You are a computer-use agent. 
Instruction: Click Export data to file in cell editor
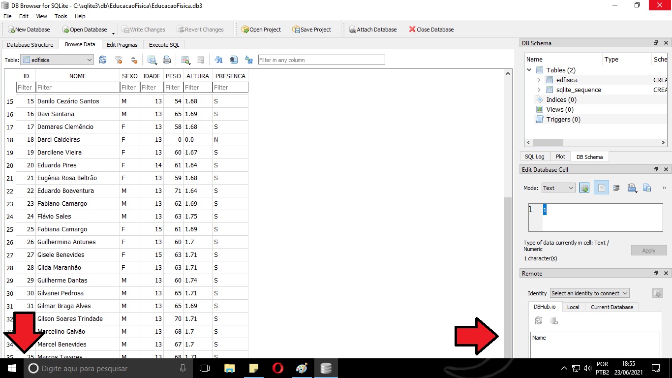tap(647, 188)
